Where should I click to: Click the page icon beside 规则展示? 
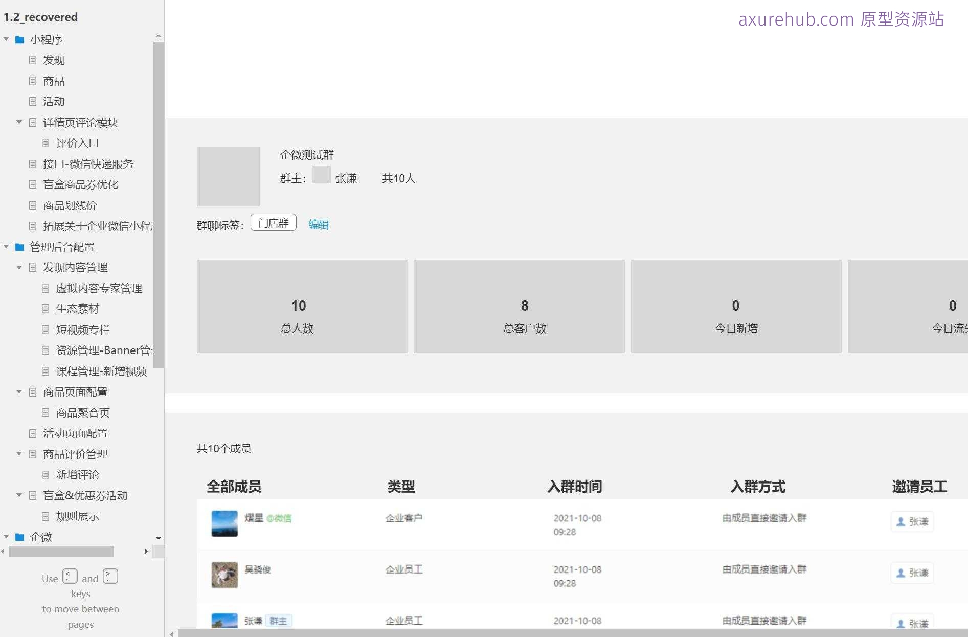point(46,516)
